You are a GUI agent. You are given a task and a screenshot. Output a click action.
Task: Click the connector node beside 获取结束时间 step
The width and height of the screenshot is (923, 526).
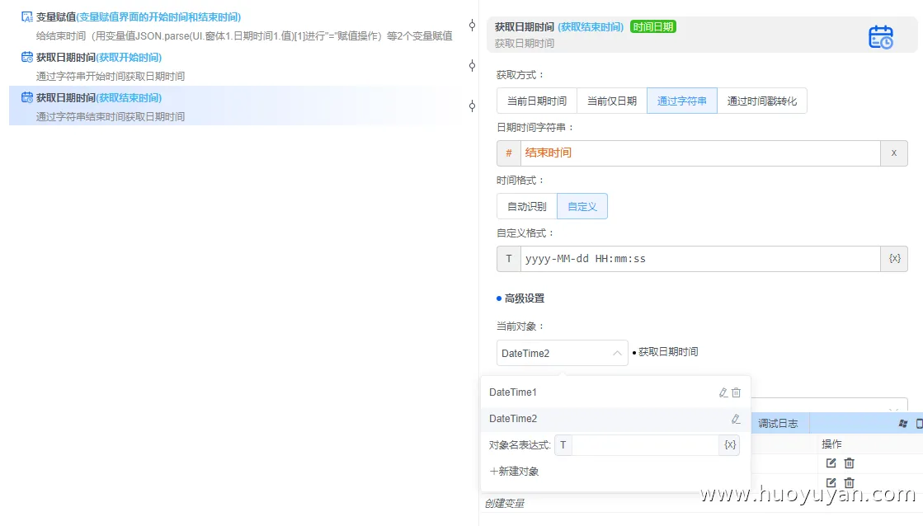click(x=472, y=106)
